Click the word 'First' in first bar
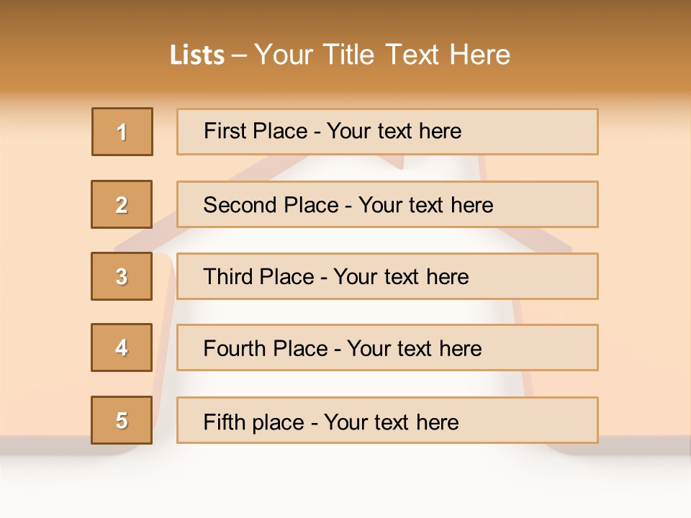The width and height of the screenshot is (691, 518). (x=222, y=131)
